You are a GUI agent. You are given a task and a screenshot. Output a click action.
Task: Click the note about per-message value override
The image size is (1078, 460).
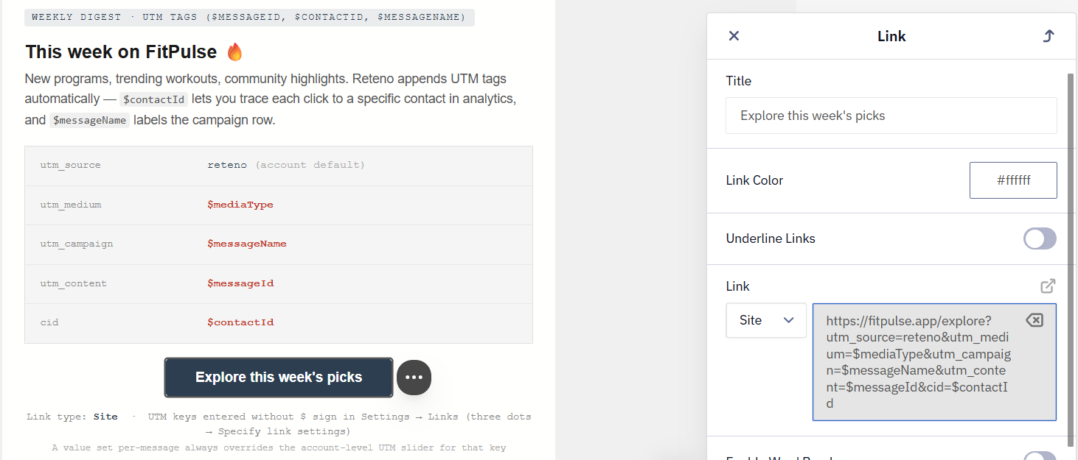tap(279, 447)
